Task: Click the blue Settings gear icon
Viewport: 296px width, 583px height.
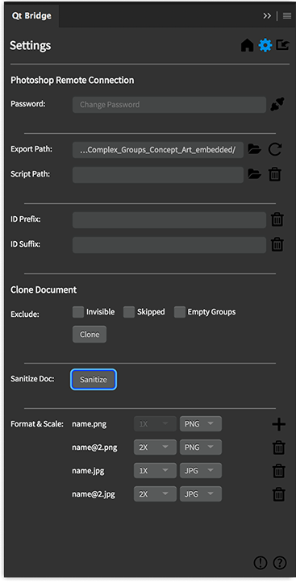Action: point(265,45)
